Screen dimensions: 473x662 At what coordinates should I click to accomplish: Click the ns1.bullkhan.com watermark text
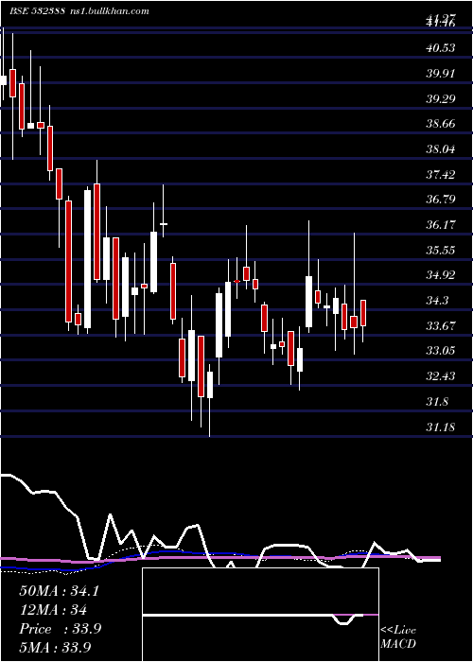click(x=109, y=11)
